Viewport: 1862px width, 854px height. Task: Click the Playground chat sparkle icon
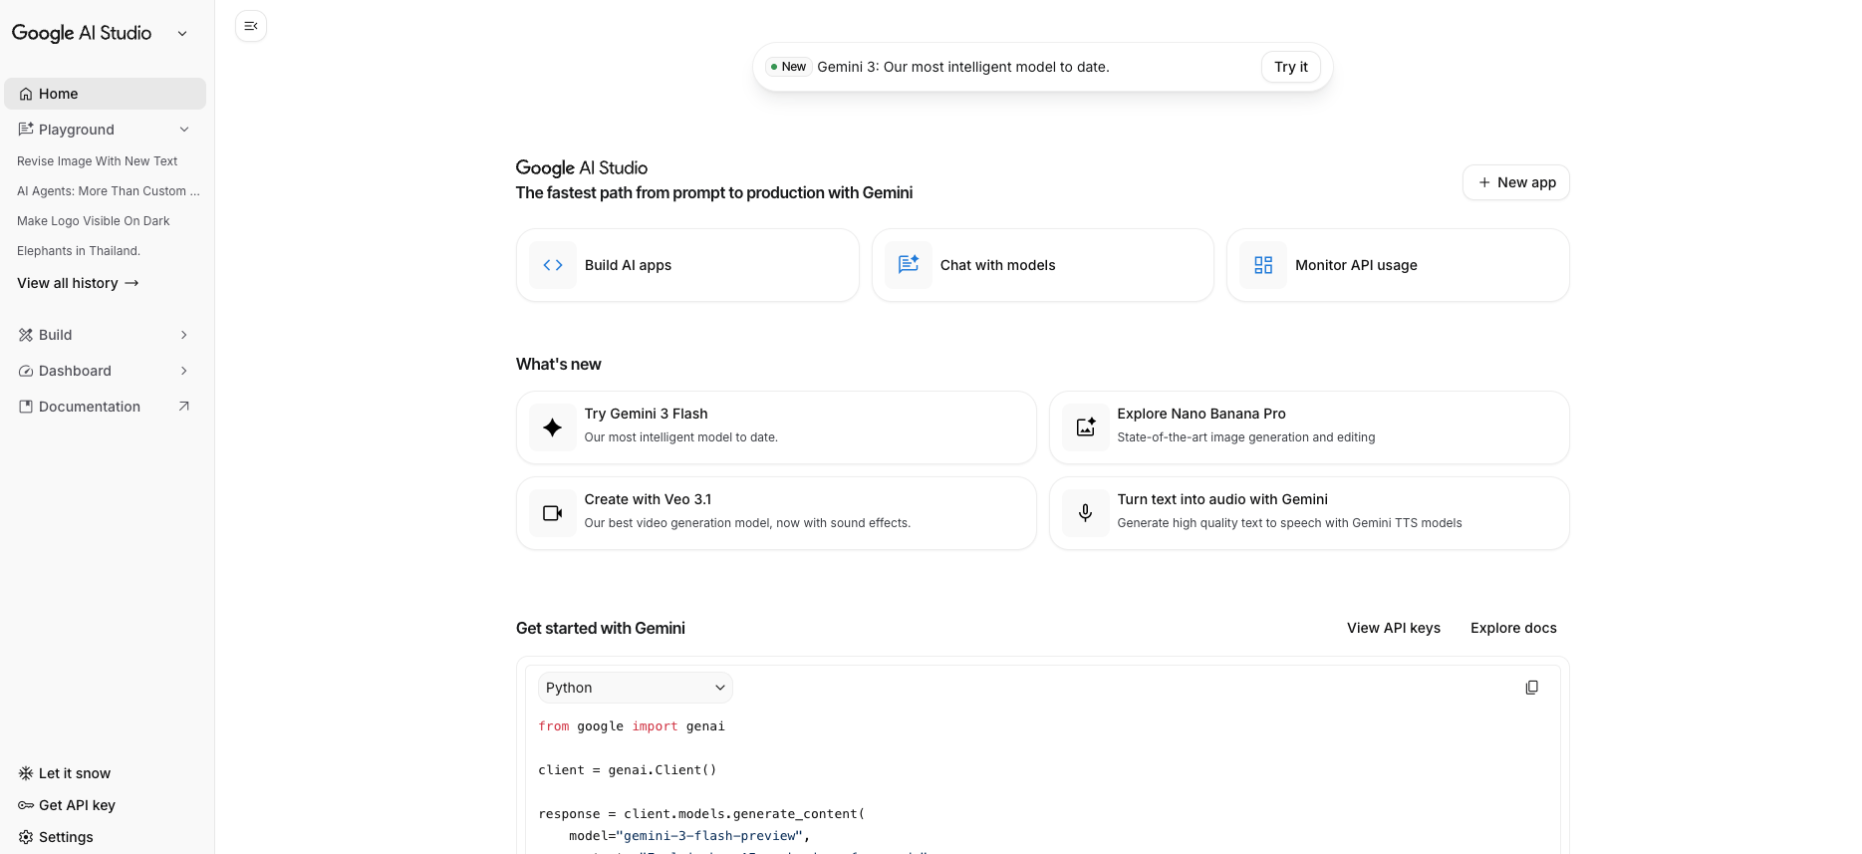pyautogui.click(x=26, y=130)
